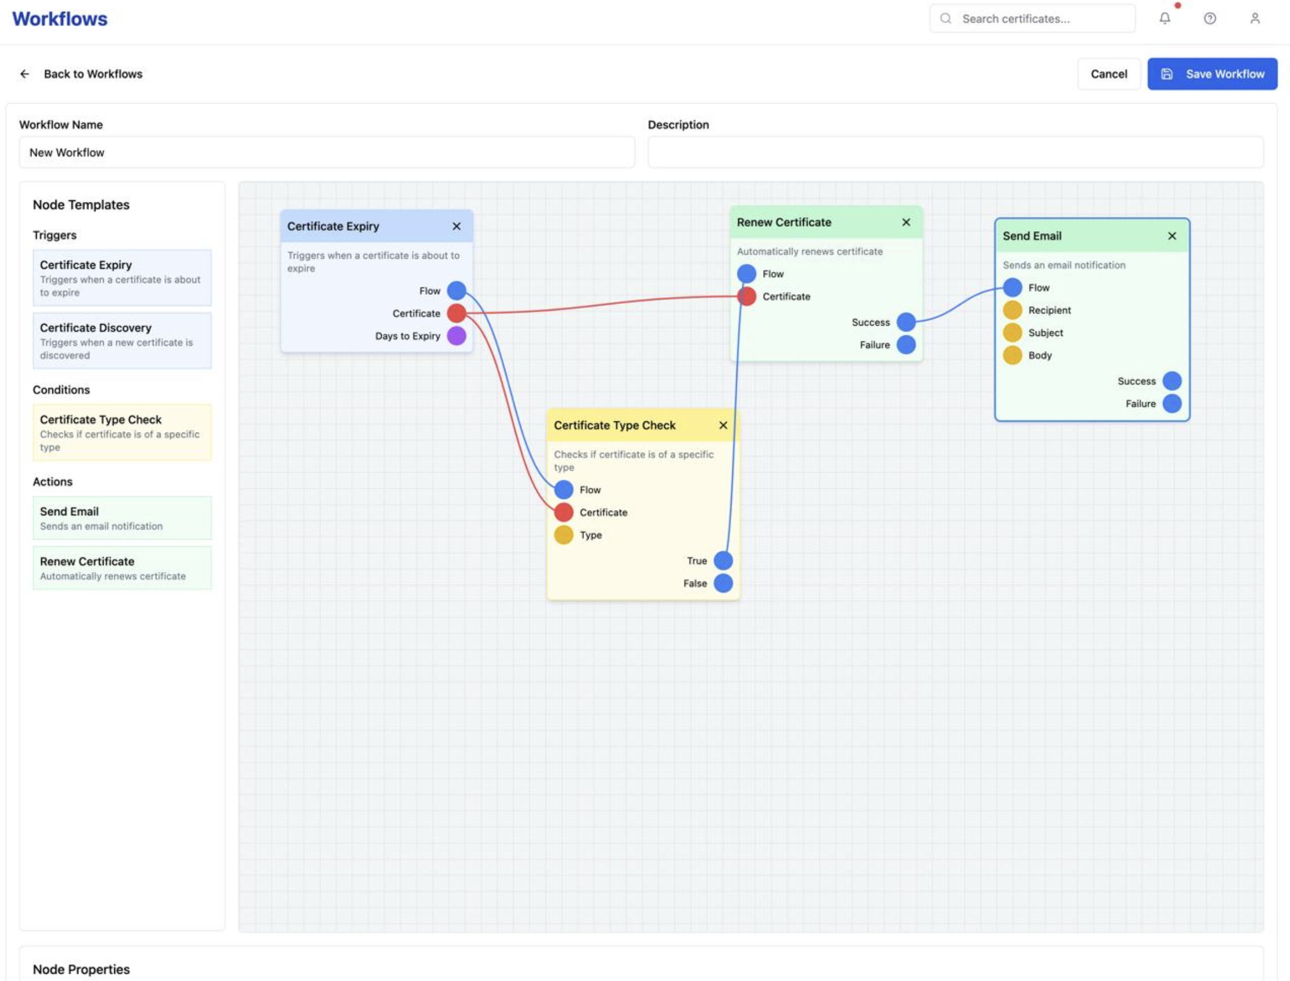The width and height of the screenshot is (1290, 981).
Task: Pick Certificate Discovery trigger template
Action: click(x=122, y=340)
